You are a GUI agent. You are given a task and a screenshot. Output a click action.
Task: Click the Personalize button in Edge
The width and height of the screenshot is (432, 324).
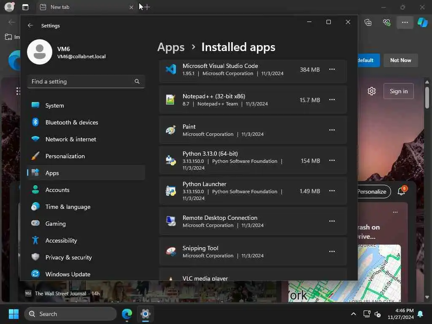(374, 192)
